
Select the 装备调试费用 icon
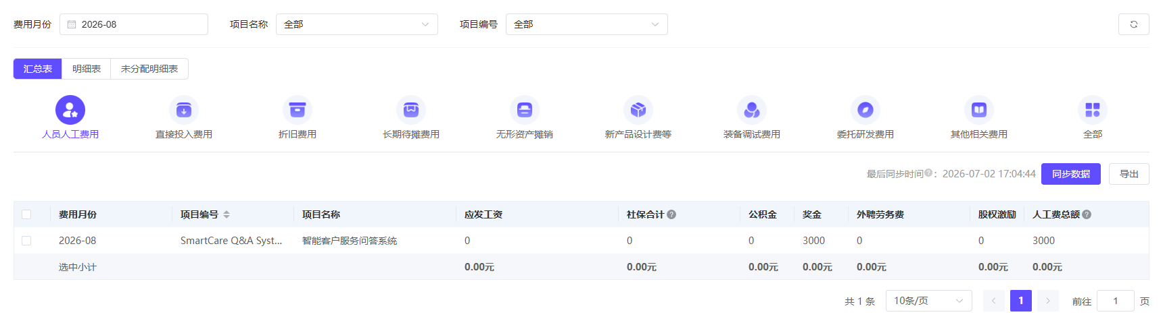[752, 110]
